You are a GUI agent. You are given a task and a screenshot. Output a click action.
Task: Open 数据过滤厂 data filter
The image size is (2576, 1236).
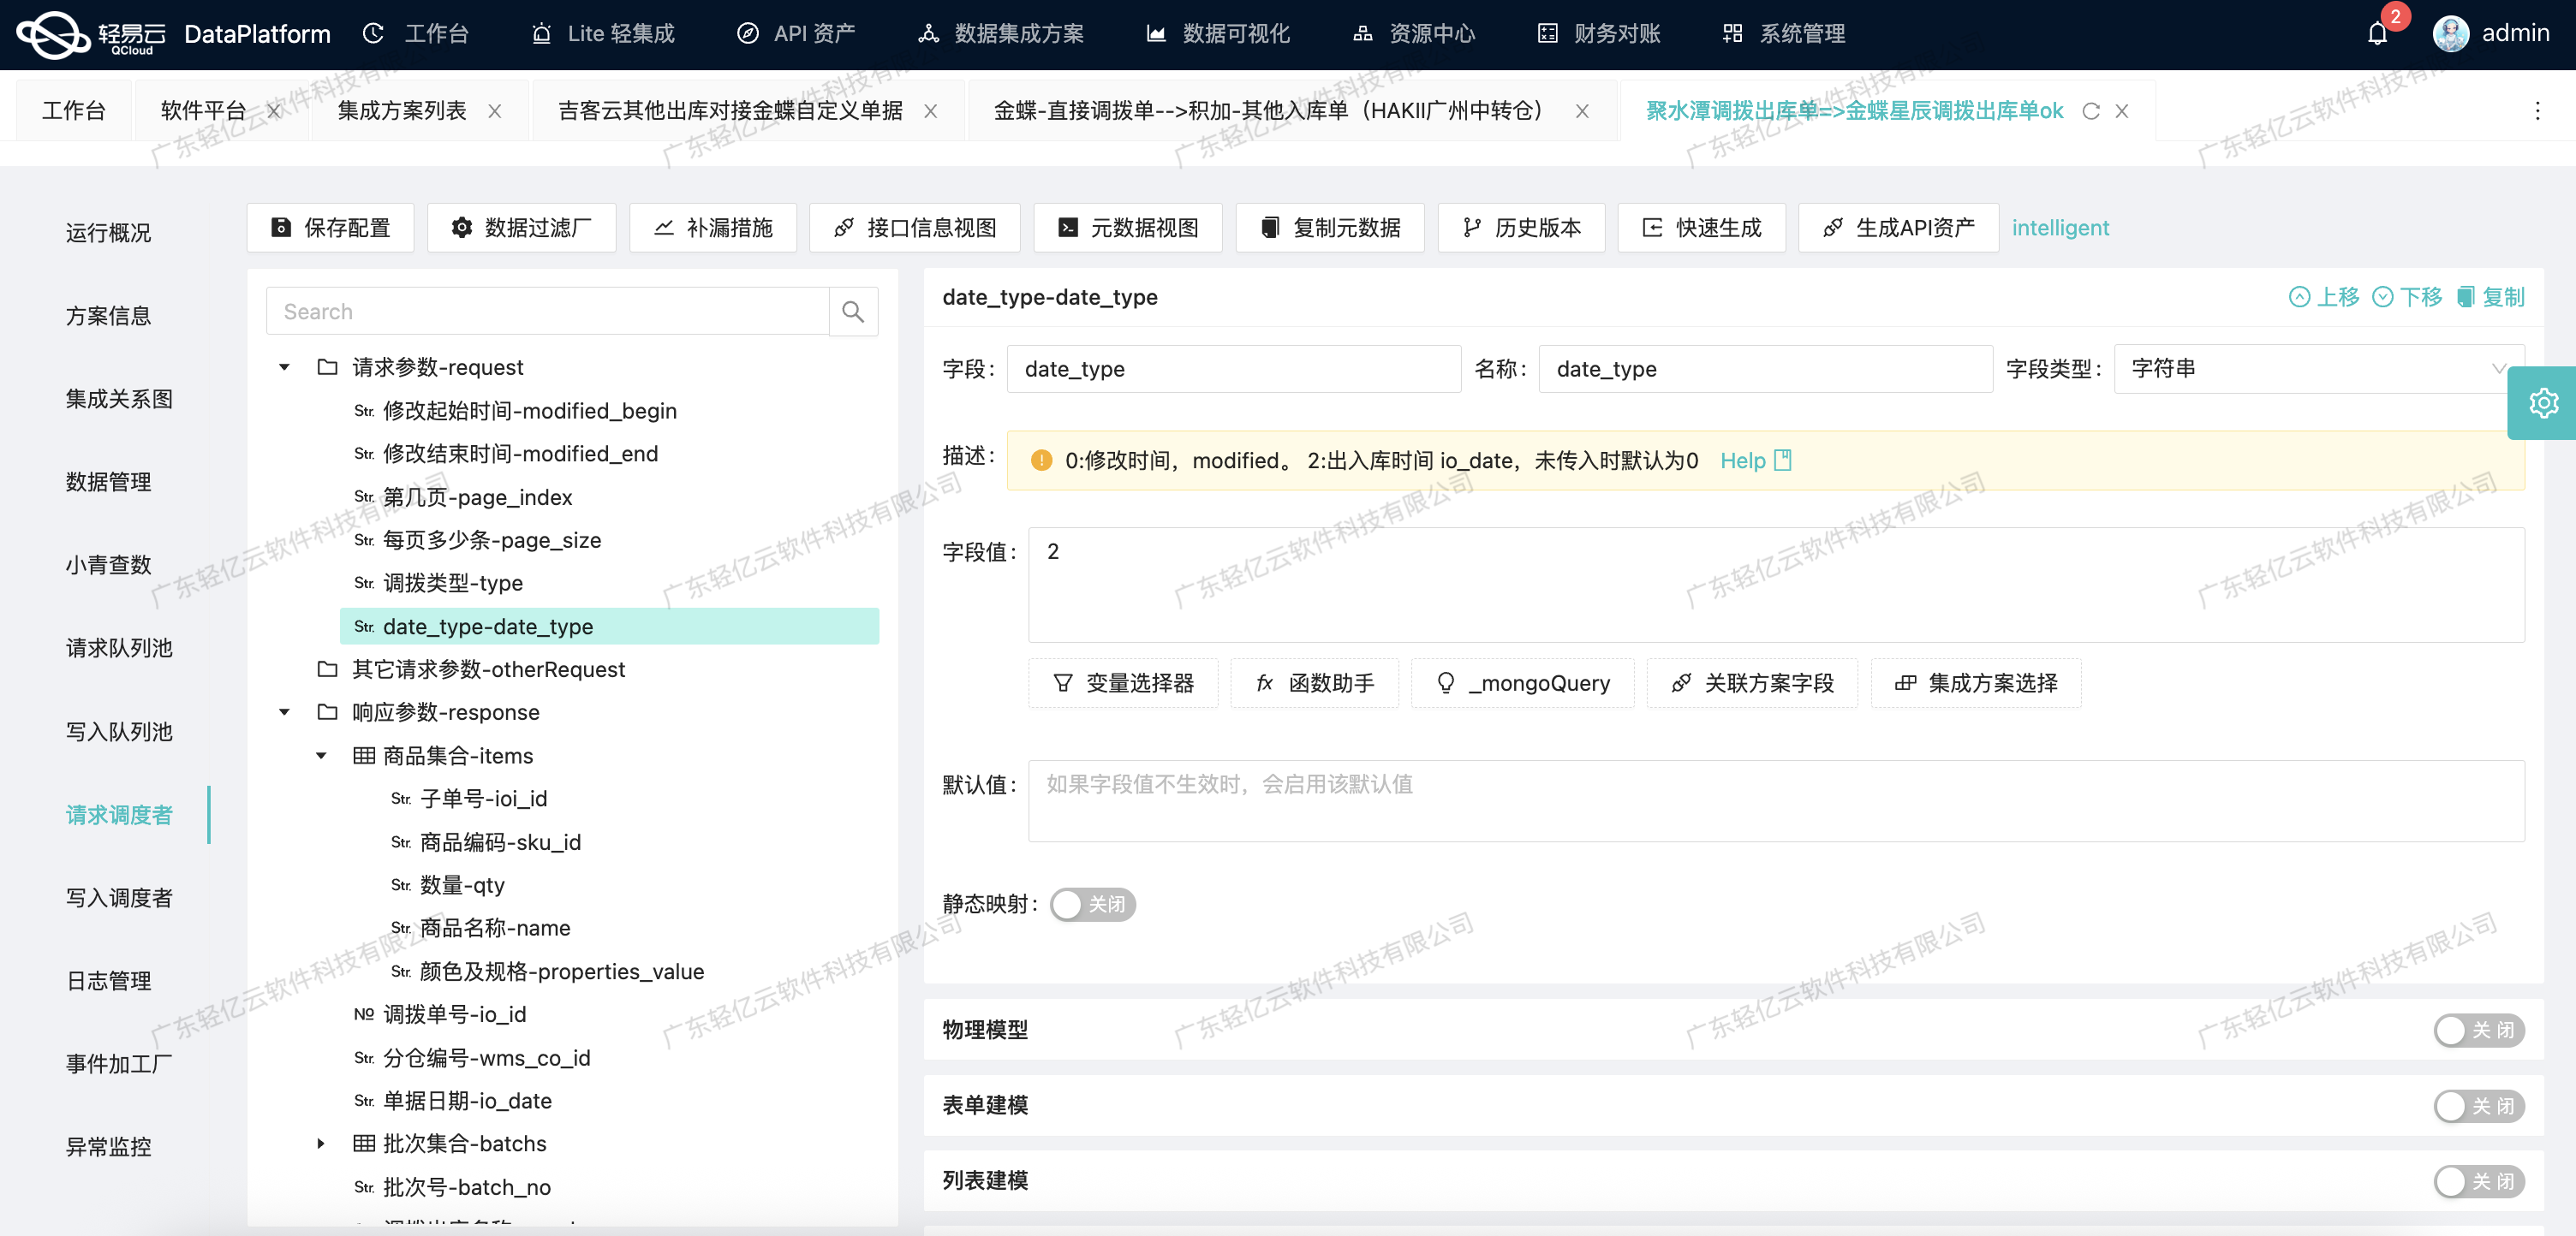tap(521, 228)
